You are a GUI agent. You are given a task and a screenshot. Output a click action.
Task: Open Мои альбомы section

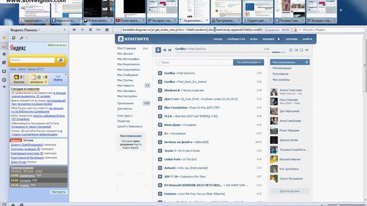pyautogui.click(x=281, y=80)
